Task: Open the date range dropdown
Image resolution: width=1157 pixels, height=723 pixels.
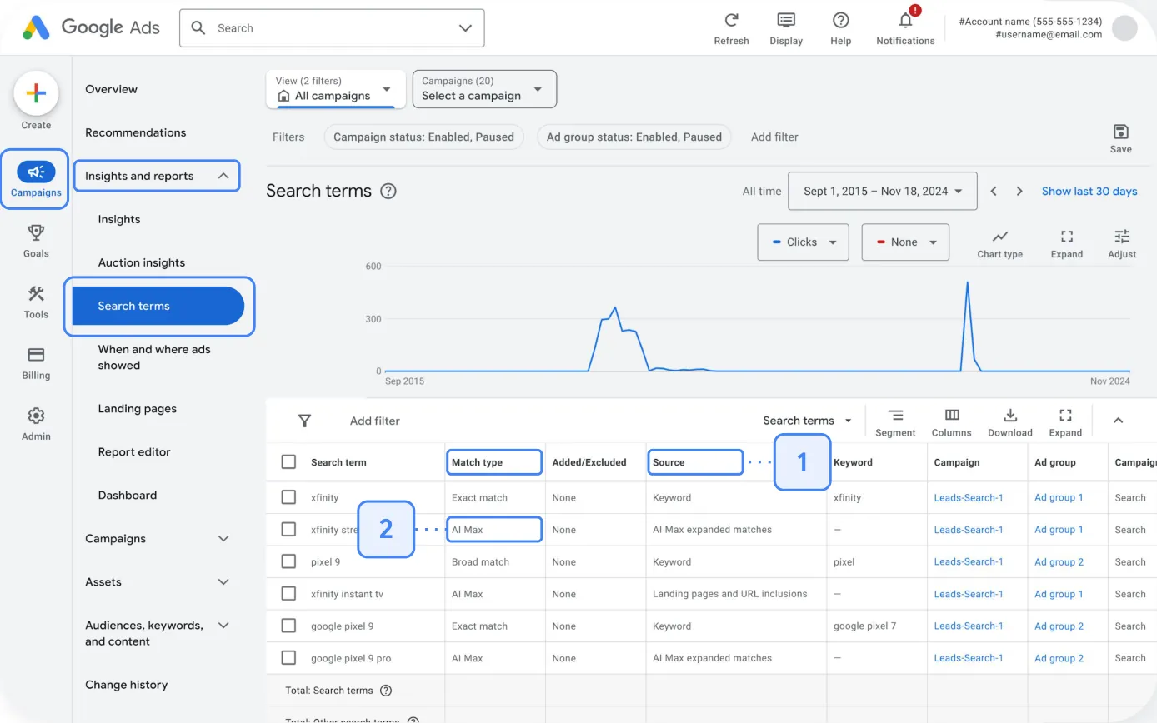Action: click(x=883, y=191)
